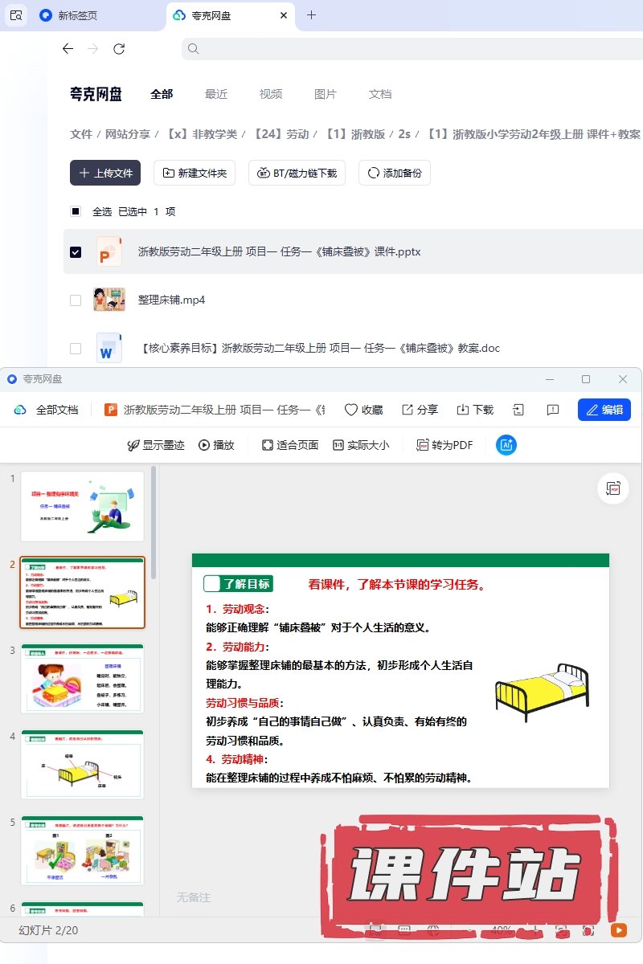Click the browser address bar search field
The height and width of the screenshot is (964, 643).
tap(402, 49)
